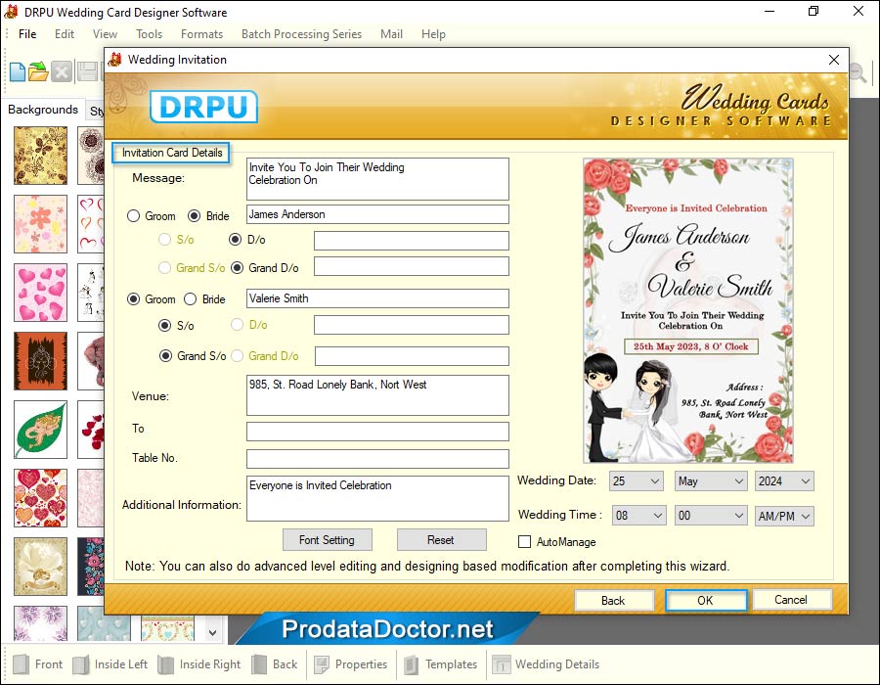Image resolution: width=880 pixels, height=685 pixels.
Task: Choose the brown butterfly floral background
Action: click(40, 156)
